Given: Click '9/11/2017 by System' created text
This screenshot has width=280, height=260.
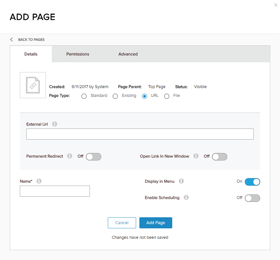Looking at the screenshot, I should click(90, 87).
